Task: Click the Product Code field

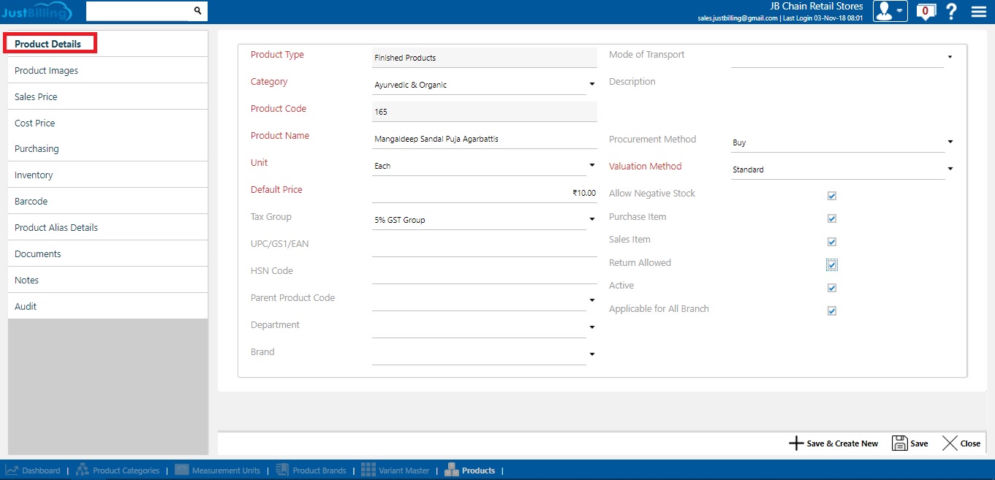Action: 484,112
